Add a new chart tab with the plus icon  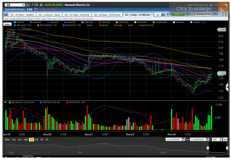(167, 14)
